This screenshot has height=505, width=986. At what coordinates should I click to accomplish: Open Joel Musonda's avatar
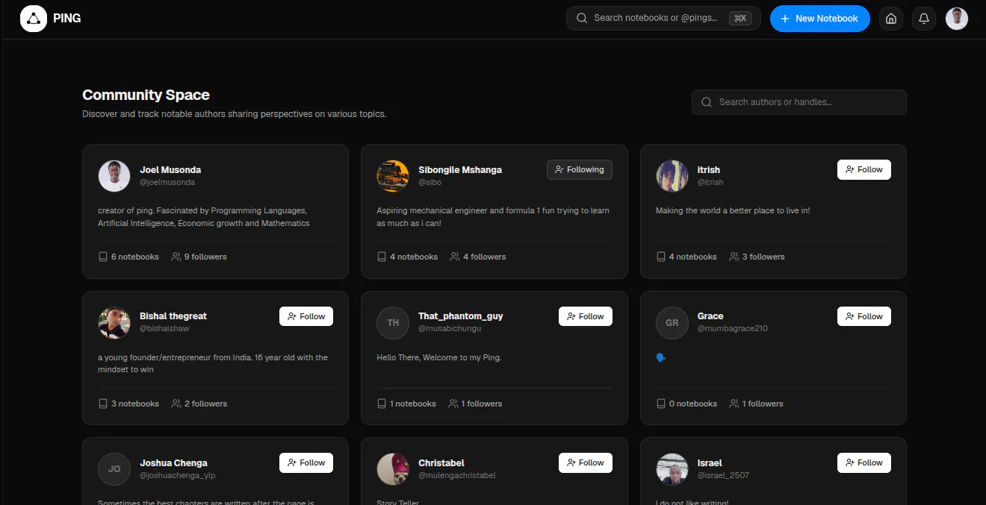tap(114, 176)
